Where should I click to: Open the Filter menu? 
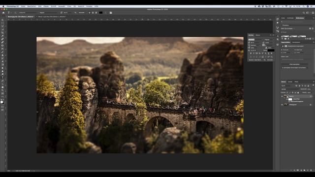(69, 6)
